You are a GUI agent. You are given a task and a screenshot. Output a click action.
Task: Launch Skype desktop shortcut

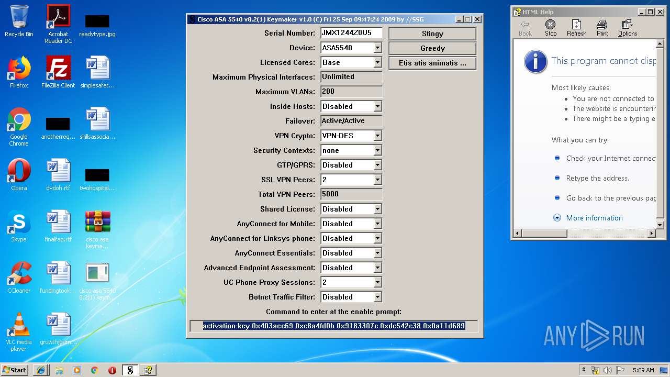pyautogui.click(x=19, y=226)
